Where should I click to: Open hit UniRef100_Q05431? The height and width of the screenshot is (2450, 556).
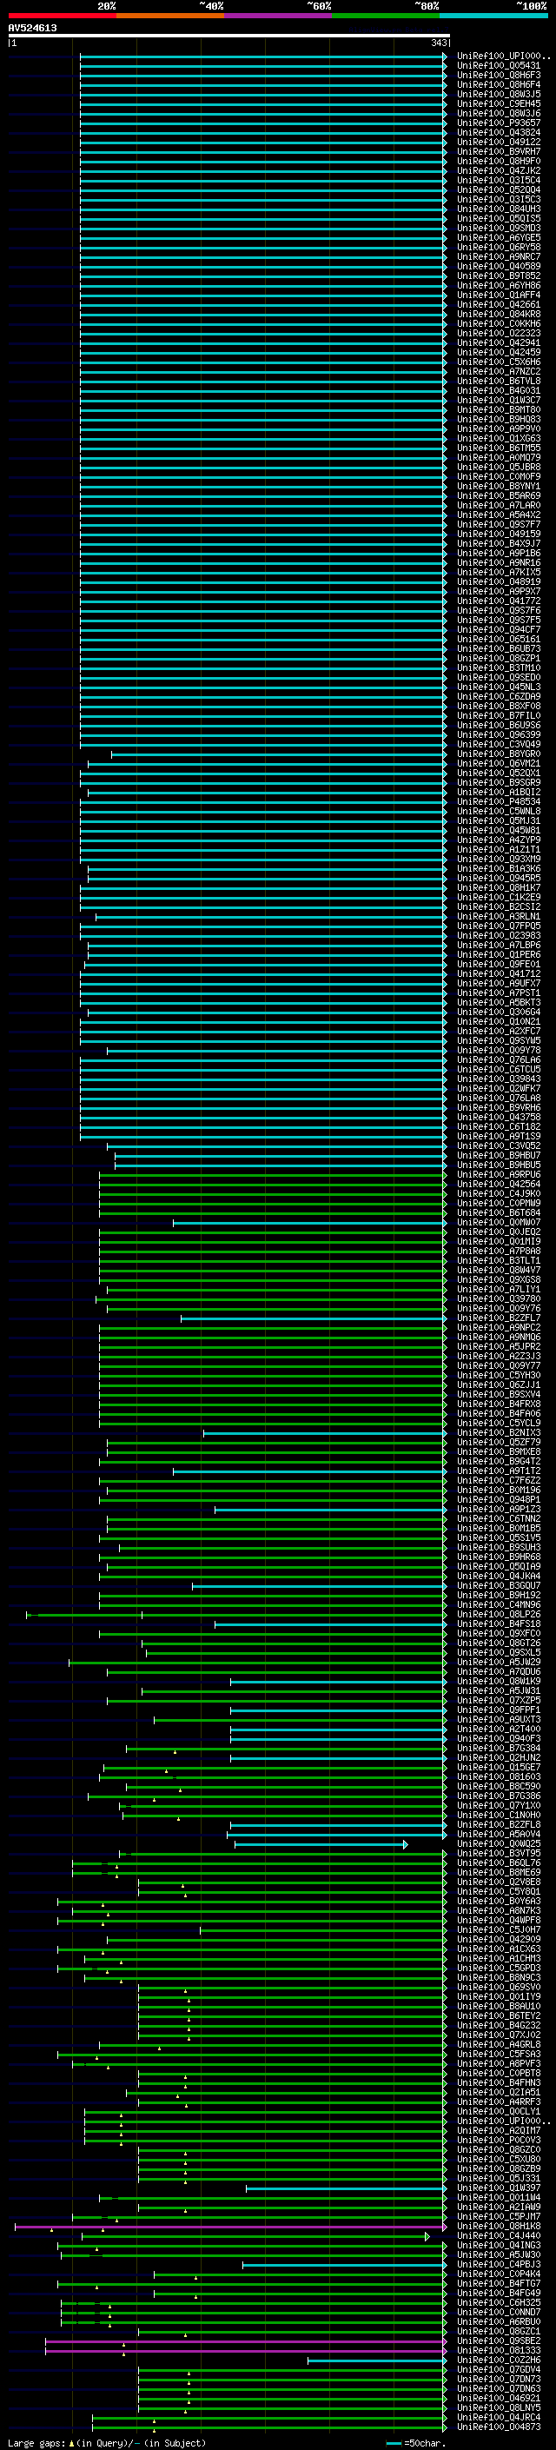pos(498,66)
